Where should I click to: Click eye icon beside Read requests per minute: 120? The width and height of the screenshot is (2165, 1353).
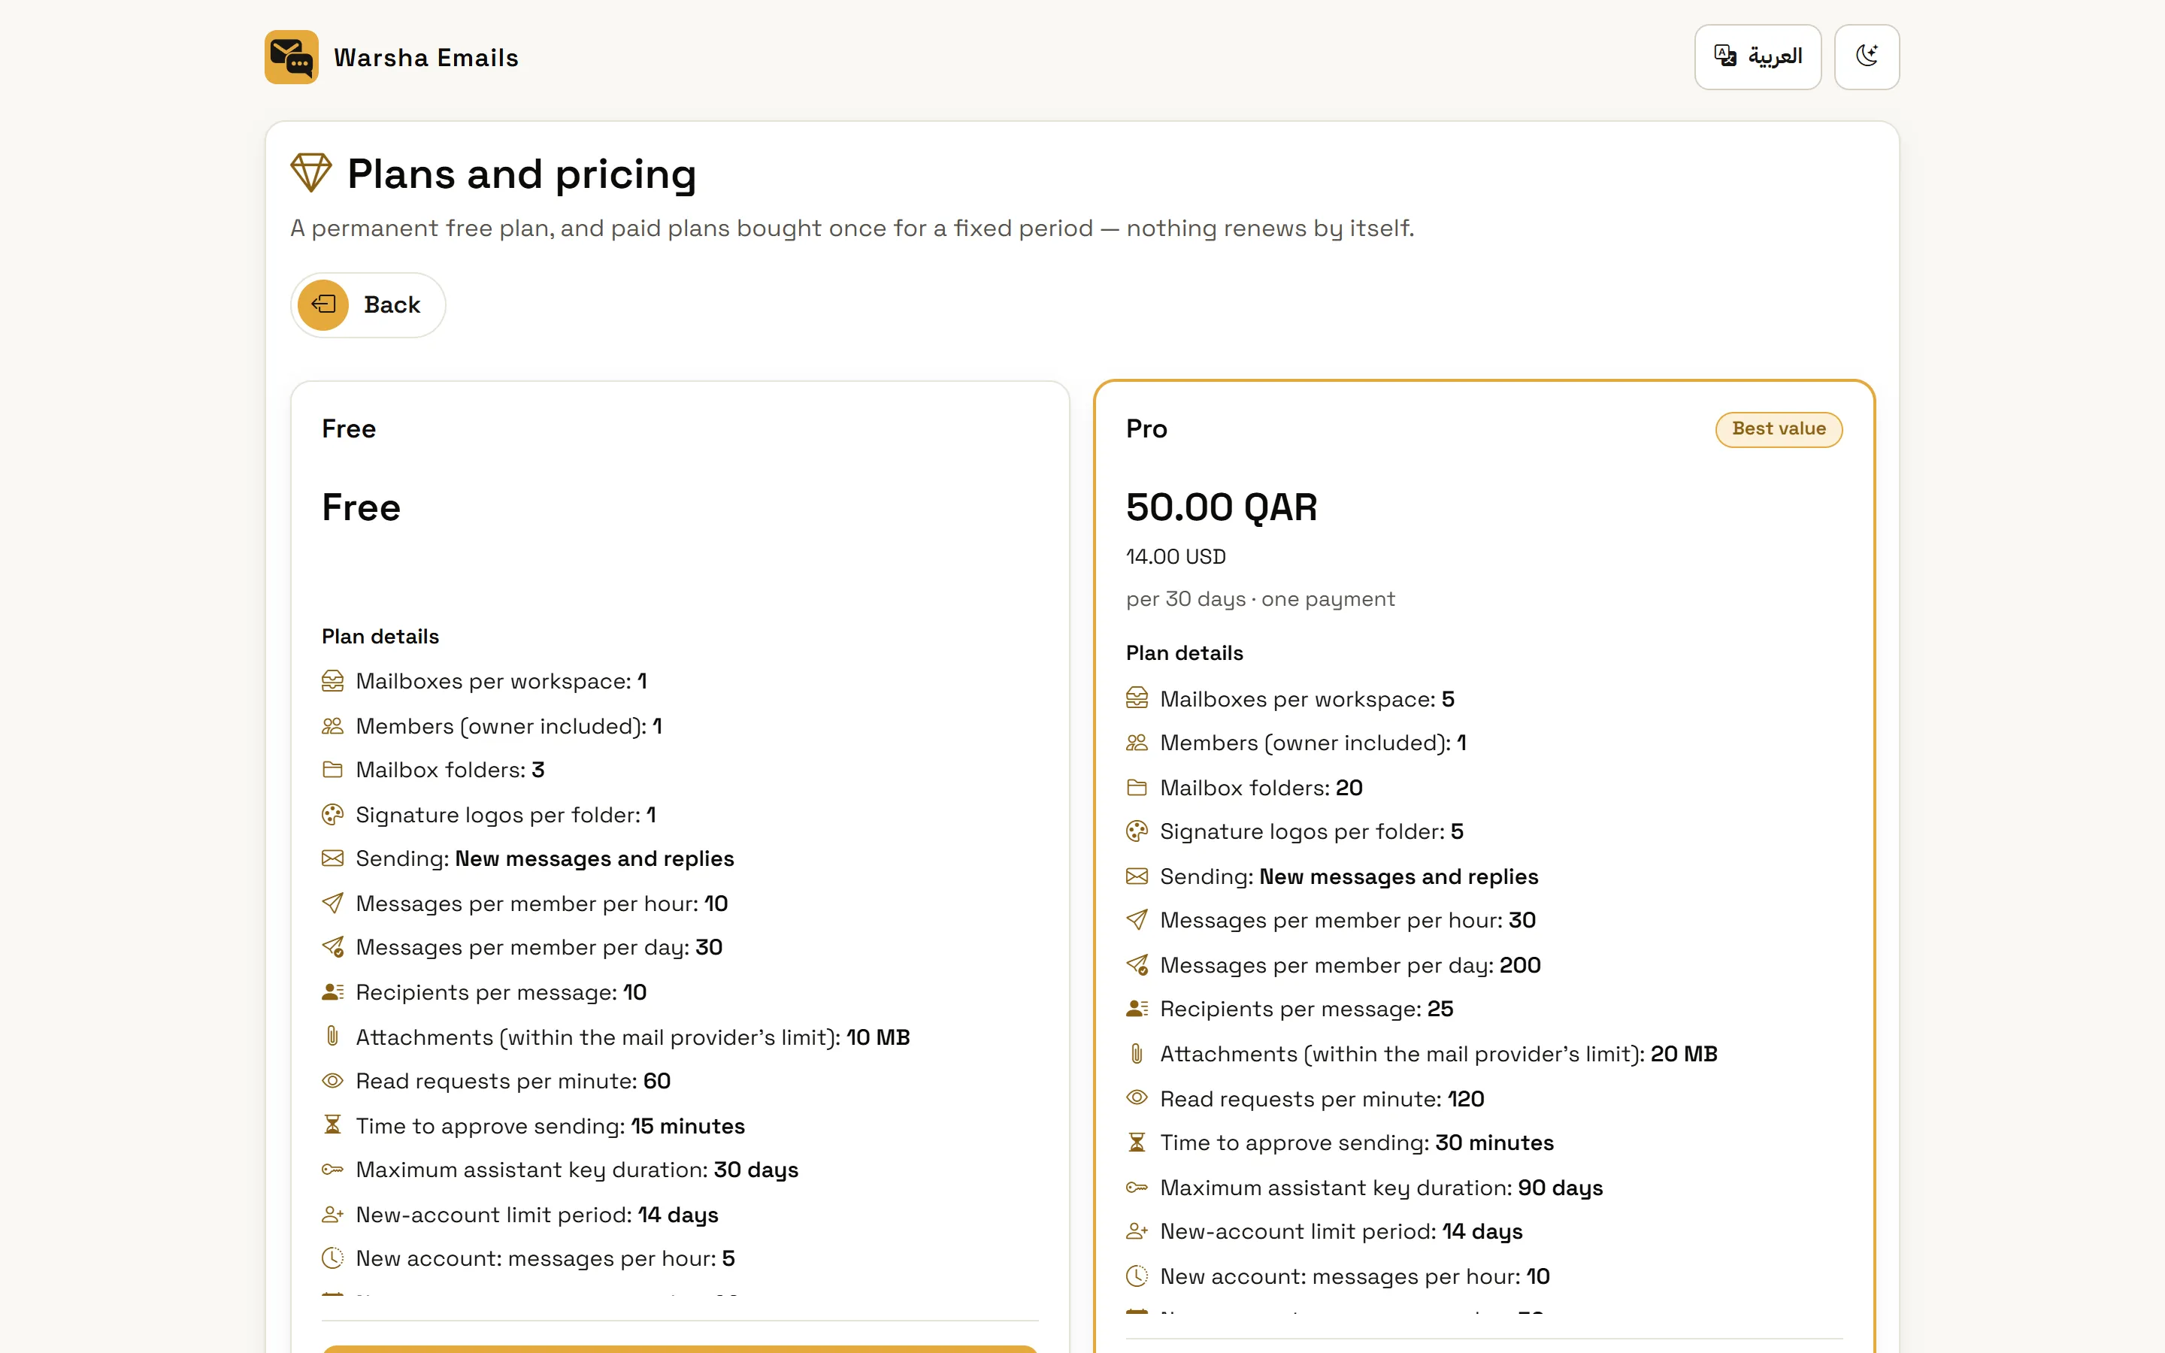pyautogui.click(x=1136, y=1098)
